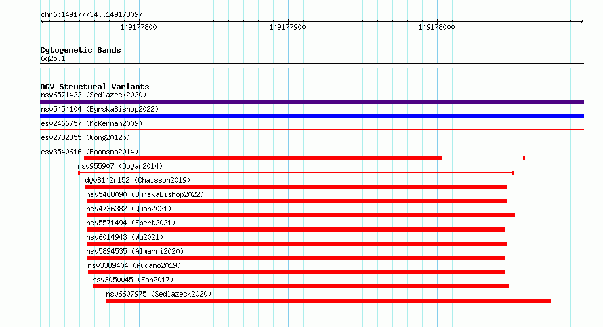Select the red nsv3389404 variant bar
Screen dimensions: 603x327
pyautogui.click(x=296, y=272)
